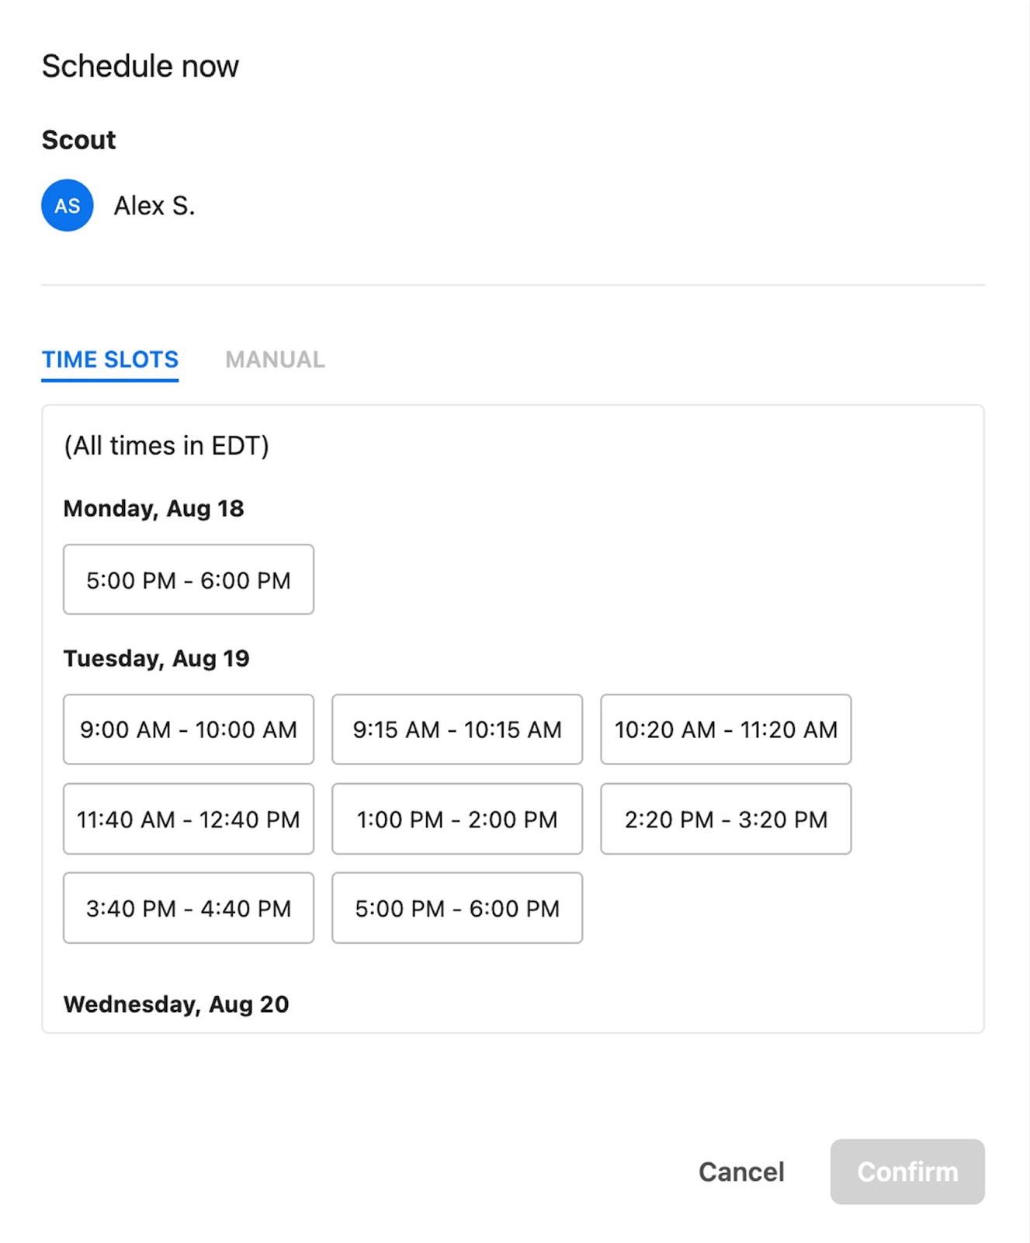
Task: Choose the 3:40 PM - 4:40 PM slot
Action: (189, 908)
